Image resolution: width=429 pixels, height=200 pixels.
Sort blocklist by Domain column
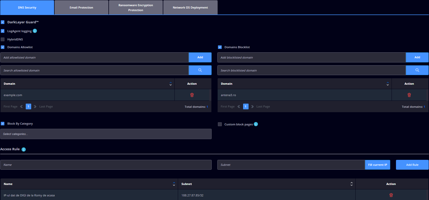pyautogui.click(x=388, y=84)
